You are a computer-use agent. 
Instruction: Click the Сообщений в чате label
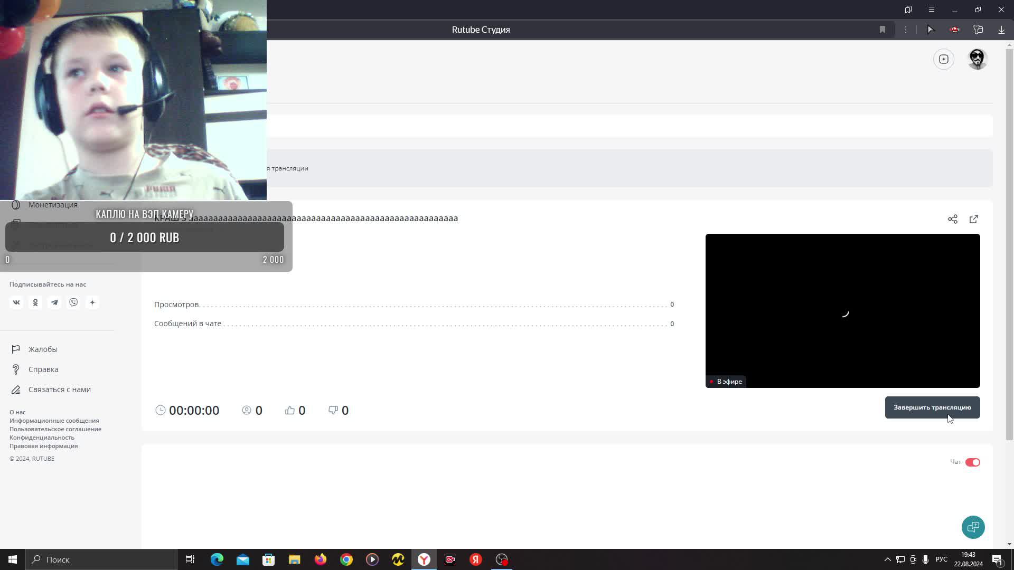(187, 324)
